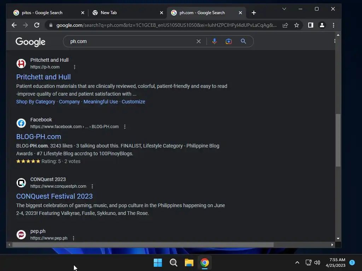This screenshot has width=362, height=271.
Task: Click CONQuest 2023 favicon
Action: pyautogui.click(x=21, y=183)
